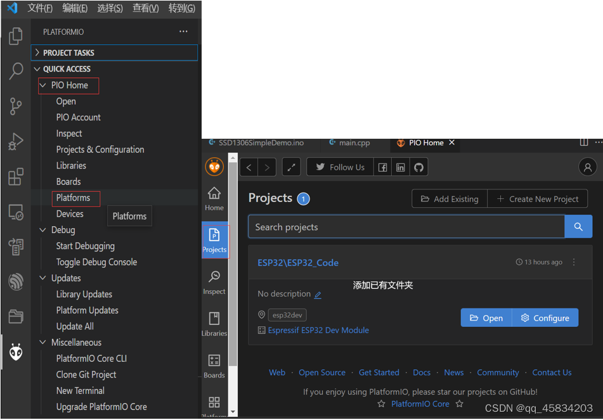Close the PIO Home tab
This screenshot has width=603, height=420.
coord(452,142)
